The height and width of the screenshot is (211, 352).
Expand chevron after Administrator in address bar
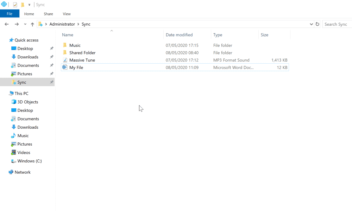78,24
